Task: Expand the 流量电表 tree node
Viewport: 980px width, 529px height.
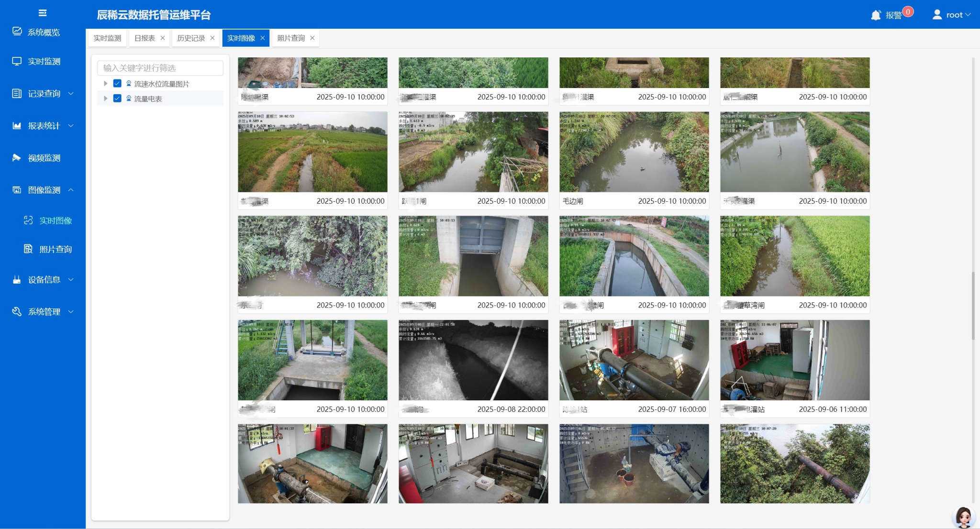Action: pos(105,99)
